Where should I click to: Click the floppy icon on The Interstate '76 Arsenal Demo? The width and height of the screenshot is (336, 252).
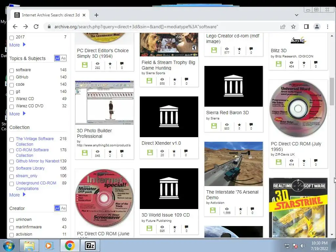[213, 210]
